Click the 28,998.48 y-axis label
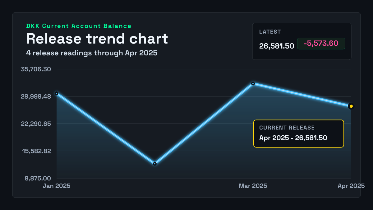The height and width of the screenshot is (210, 373). (x=36, y=96)
